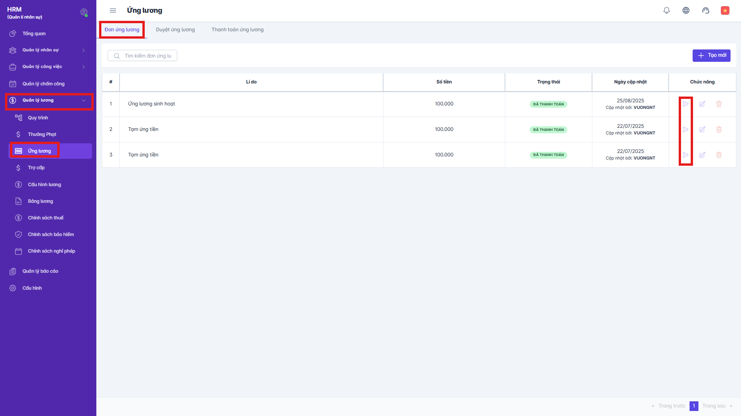The image size is (741, 416).
Task: Delete the third row using trash icon
Action: [x=719, y=155]
